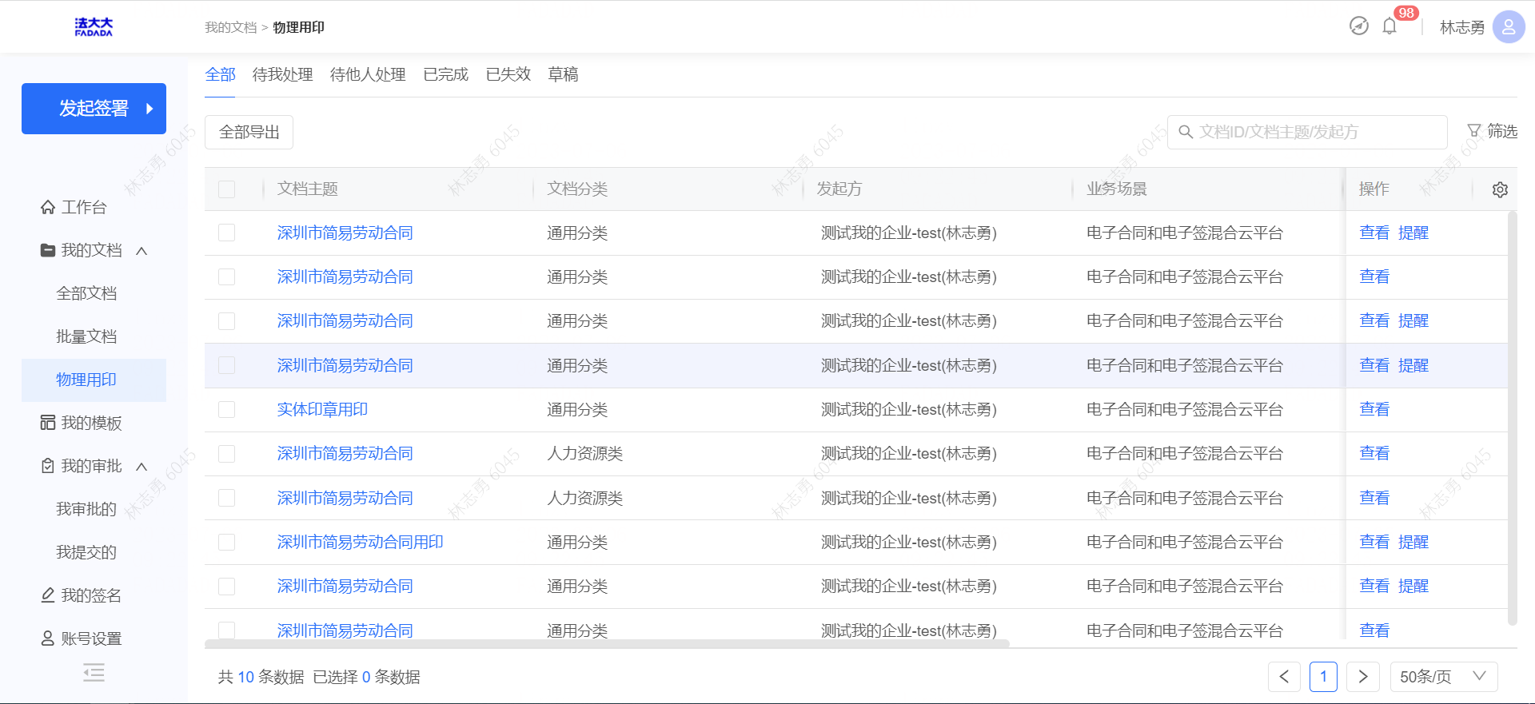Switch to 待我处理 tab
Image resolution: width=1535 pixels, height=704 pixels.
(282, 74)
